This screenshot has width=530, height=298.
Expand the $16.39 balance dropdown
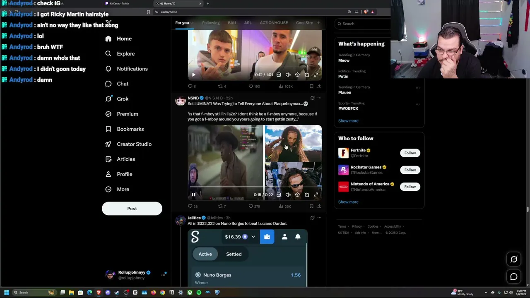click(x=253, y=237)
